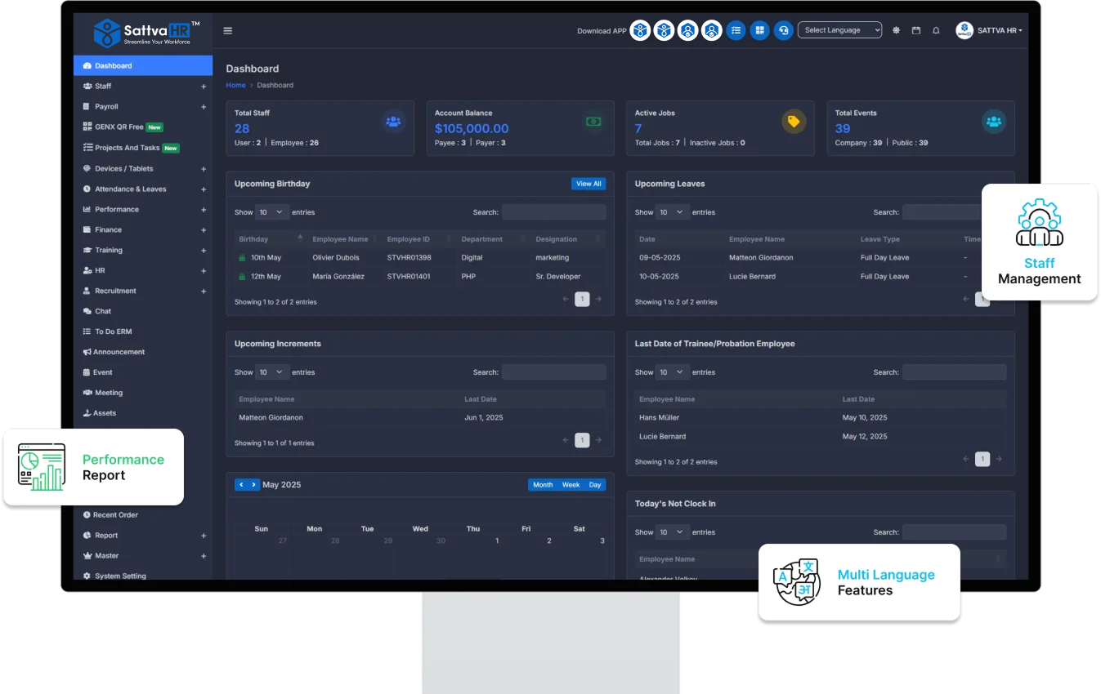
Task: Open notifications bell icon
Action: point(936,31)
